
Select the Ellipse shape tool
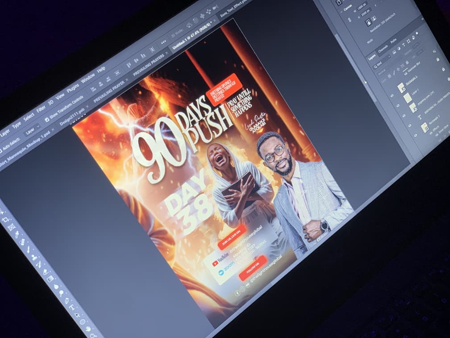pos(82,322)
